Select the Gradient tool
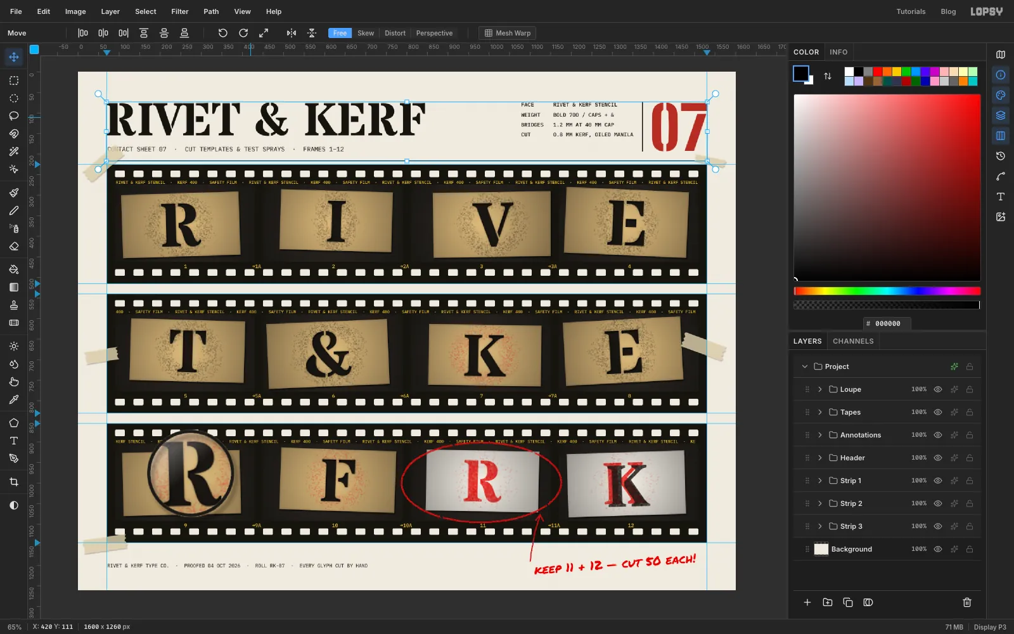This screenshot has width=1014, height=634. pos(14,287)
